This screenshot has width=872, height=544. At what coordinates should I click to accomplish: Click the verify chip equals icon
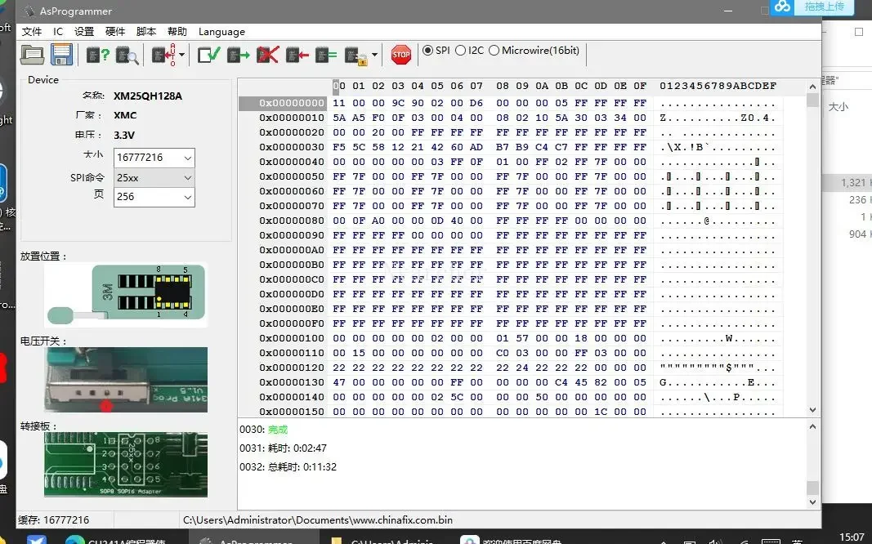[326, 55]
